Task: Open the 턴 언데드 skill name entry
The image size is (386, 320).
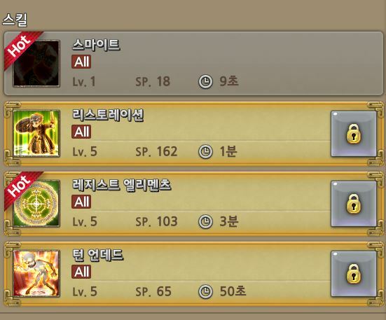Action: point(97,255)
